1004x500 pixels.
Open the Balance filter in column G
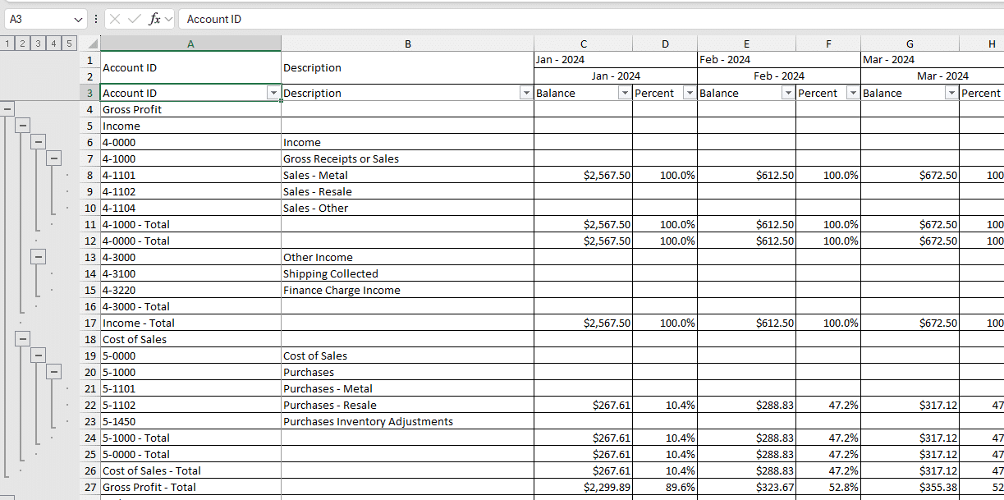[x=951, y=94]
